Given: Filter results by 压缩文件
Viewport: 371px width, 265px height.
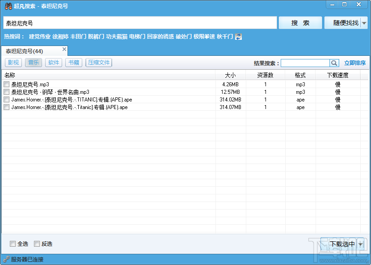Looking at the screenshot, I should click(99, 63).
